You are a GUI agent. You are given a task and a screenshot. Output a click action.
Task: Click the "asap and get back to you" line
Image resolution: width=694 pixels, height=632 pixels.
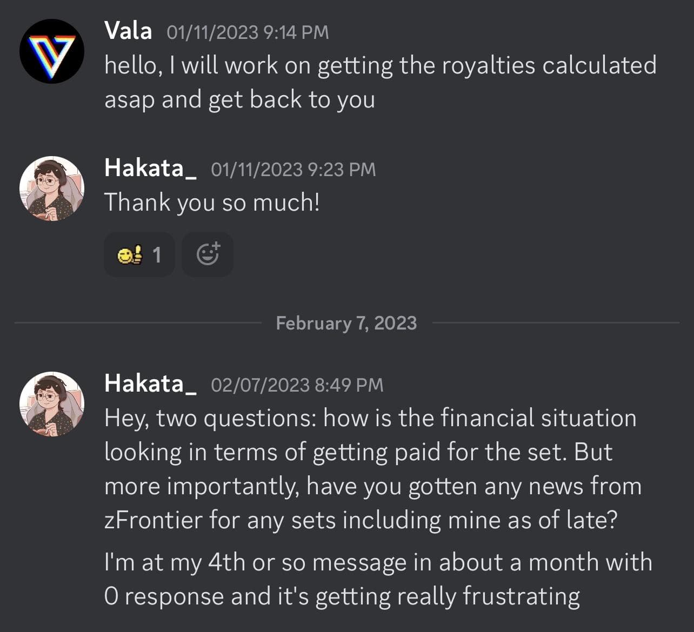coord(239,100)
